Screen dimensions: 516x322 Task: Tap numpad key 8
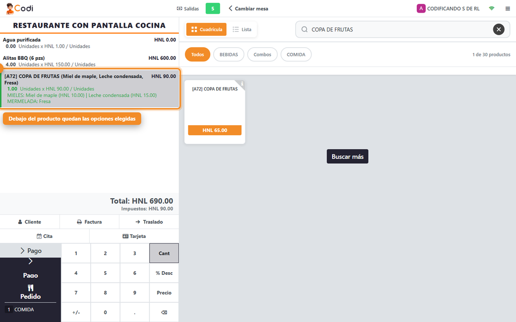click(105, 292)
